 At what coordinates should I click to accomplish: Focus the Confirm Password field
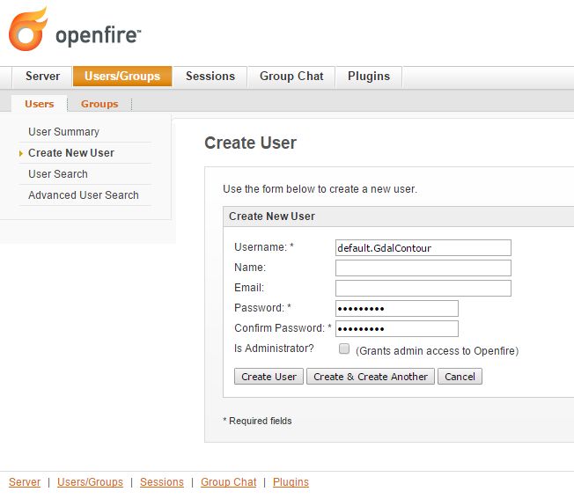tap(396, 328)
